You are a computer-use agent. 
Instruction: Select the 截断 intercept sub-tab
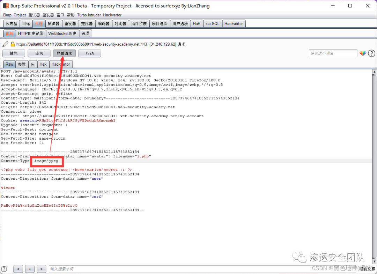pos(10,34)
